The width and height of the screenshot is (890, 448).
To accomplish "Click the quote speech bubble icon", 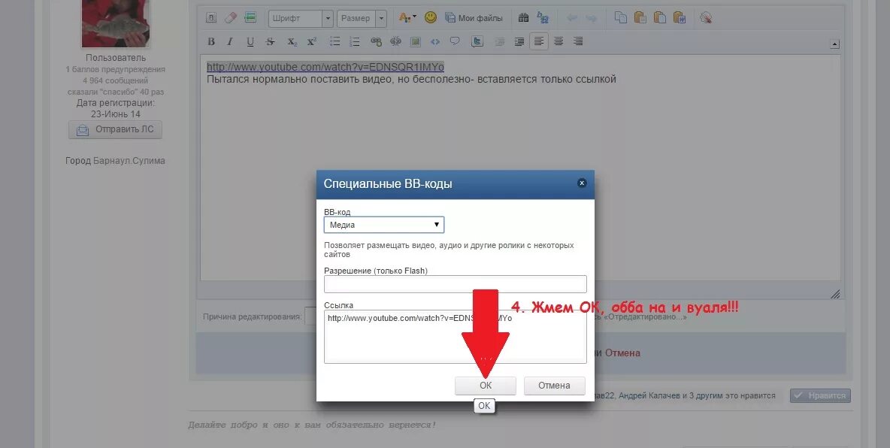I will 455,41.
